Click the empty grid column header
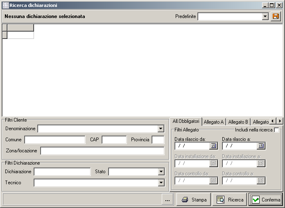 tap(20, 28)
